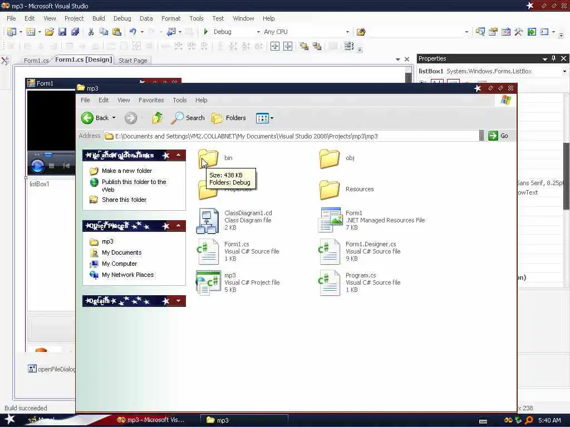Open the Properties object selector dropdown
The image size is (570, 427).
(564, 71)
